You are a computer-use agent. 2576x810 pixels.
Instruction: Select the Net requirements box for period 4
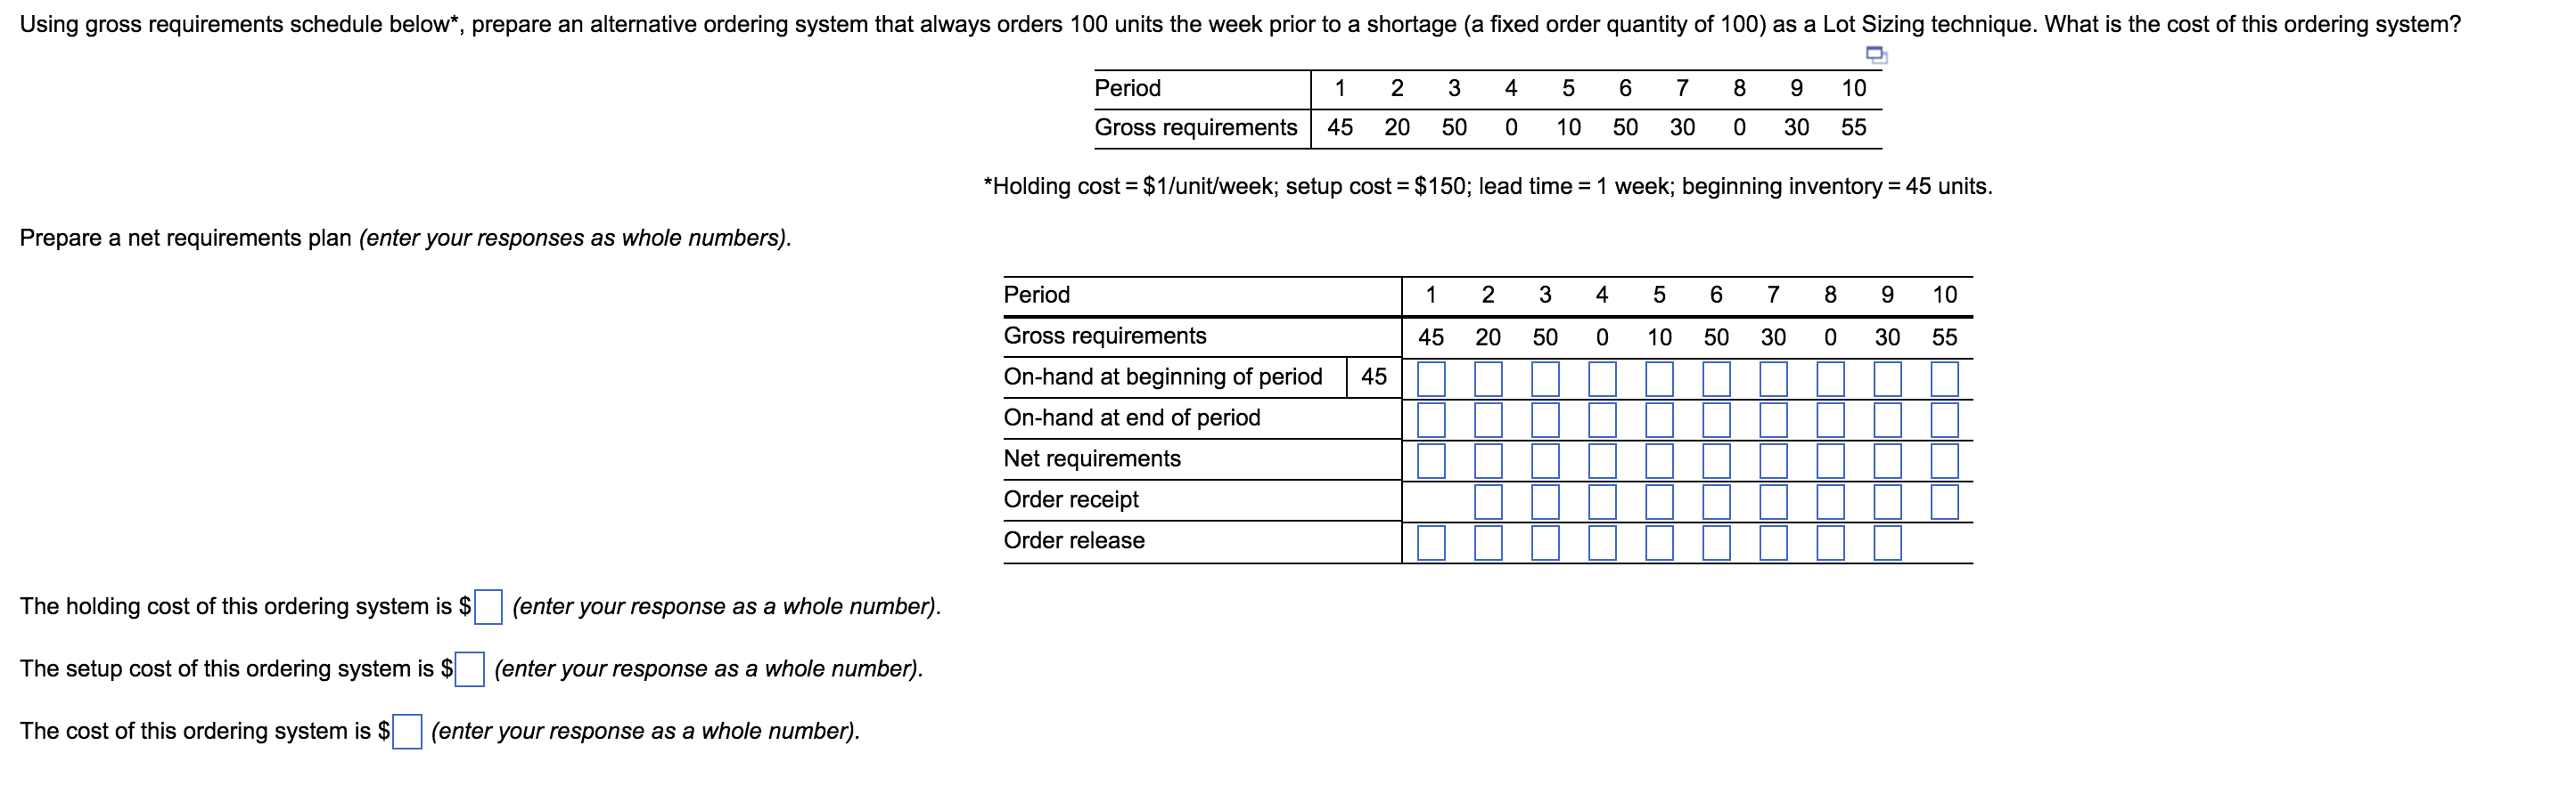click(x=1602, y=459)
